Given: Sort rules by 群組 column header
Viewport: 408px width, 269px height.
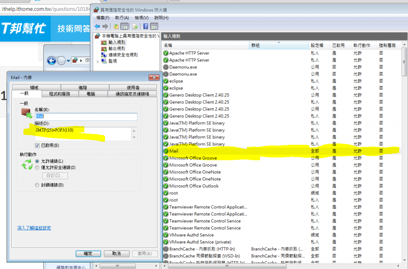Looking at the screenshot, I should click(x=279, y=45).
